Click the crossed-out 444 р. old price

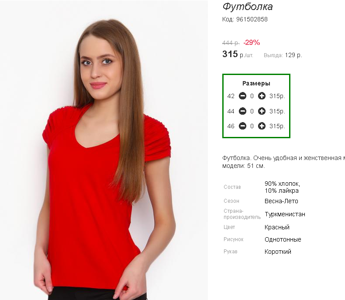point(231,43)
